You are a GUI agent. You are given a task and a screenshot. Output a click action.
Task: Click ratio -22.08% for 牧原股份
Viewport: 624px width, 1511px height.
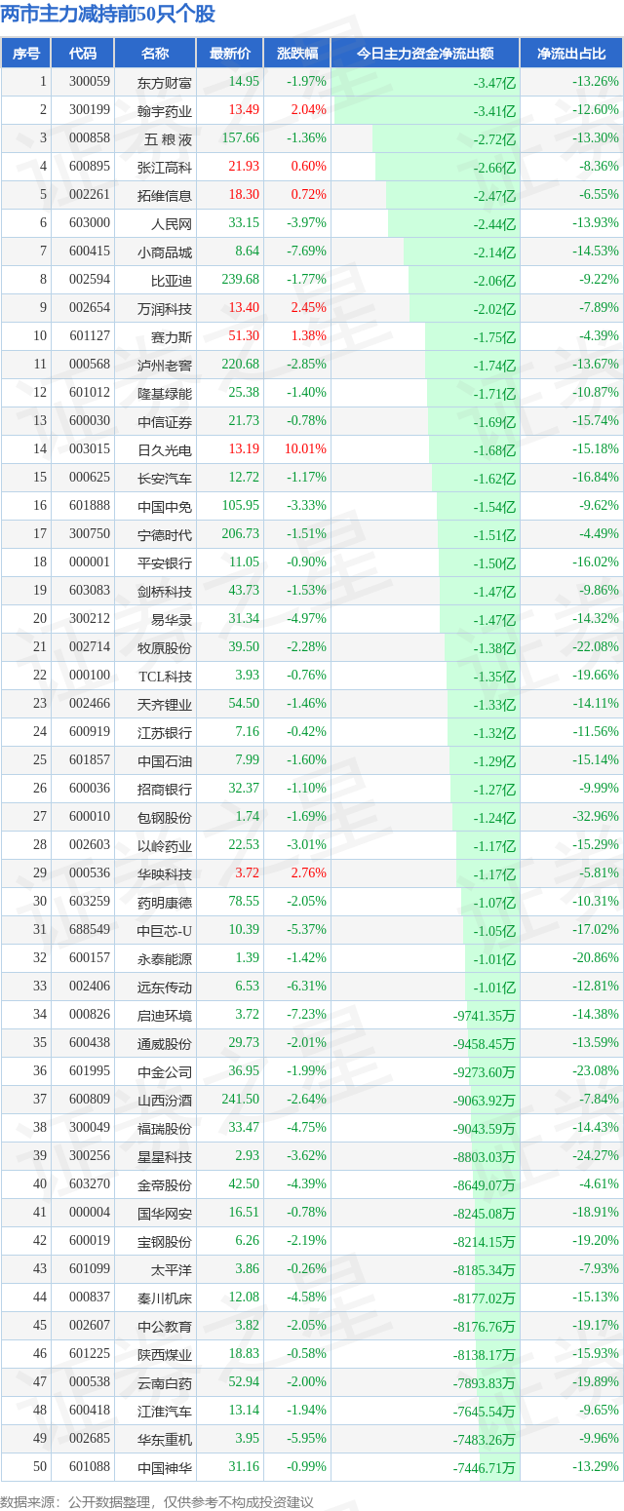[596, 647]
